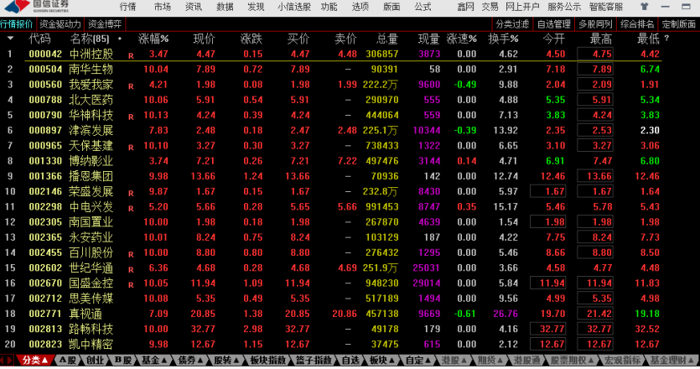Open the 数据 menu
700x369 pixels.
[x=225, y=7]
